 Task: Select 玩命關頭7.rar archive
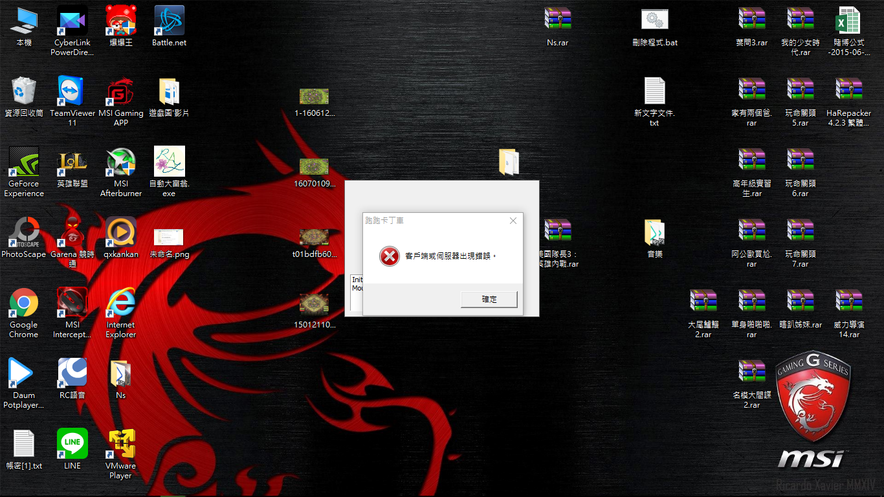[800, 243]
